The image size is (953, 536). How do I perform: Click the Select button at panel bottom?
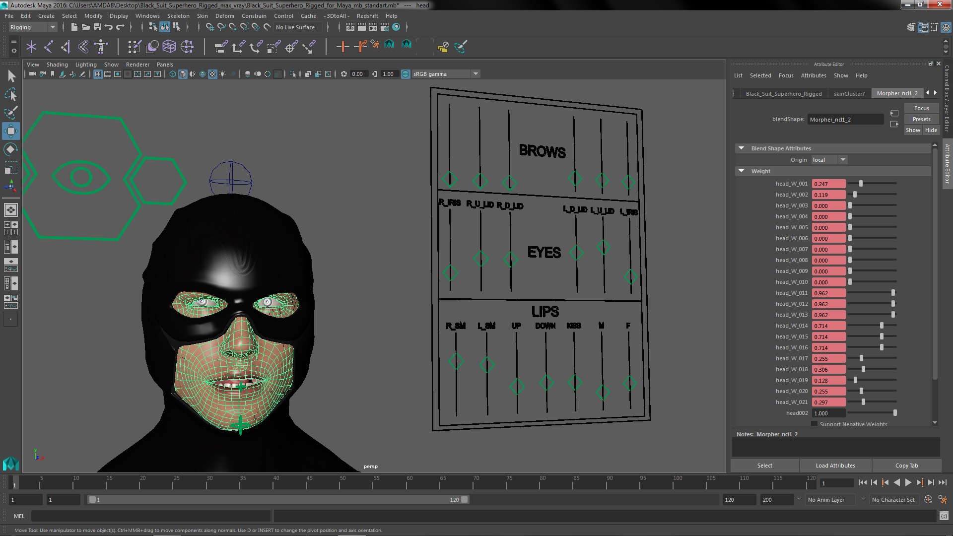pyautogui.click(x=764, y=466)
